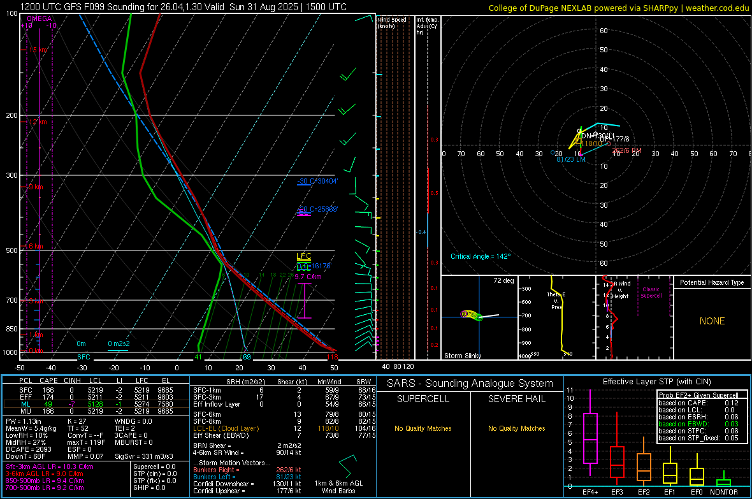The width and height of the screenshot is (752, 499).
Task: Click 'No Quality Matches' under SUPERCELL
Action: [x=423, y=428]
